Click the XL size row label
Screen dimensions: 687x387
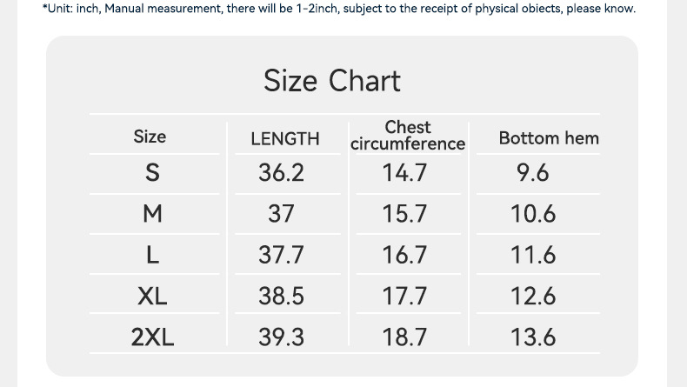click(152, 296)
